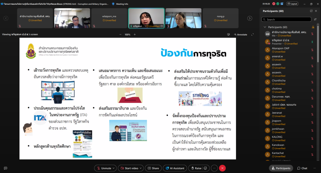Open the captions icon at bottom left
The height and width of the screenshot is (173, 321).
click(6, 168)
